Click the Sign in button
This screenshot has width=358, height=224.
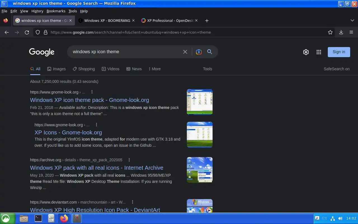tap(339, 52)
